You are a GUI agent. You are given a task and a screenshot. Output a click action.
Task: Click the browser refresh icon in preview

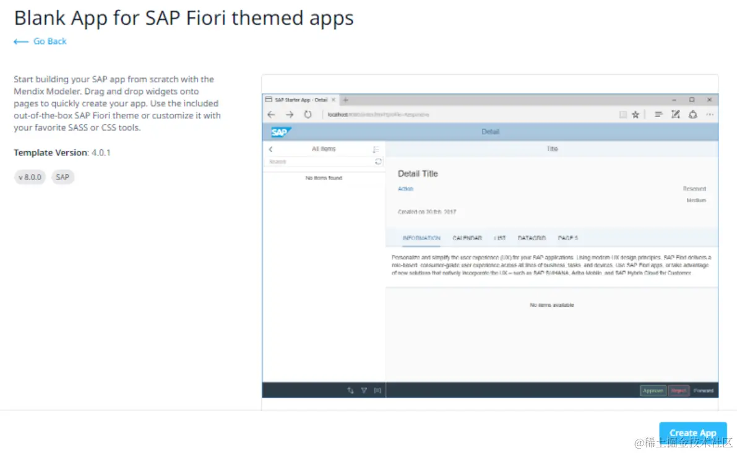click(308, 114)
